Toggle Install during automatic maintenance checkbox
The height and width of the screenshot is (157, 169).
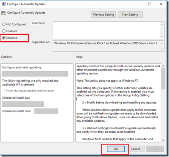(3, 91)
